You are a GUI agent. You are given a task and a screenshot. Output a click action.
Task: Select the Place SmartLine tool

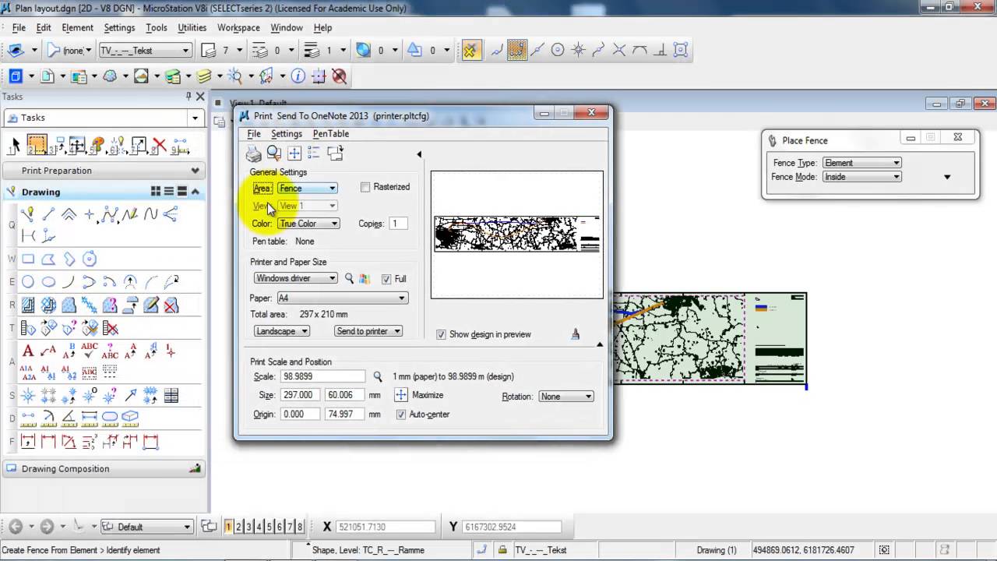click(28, 214)
